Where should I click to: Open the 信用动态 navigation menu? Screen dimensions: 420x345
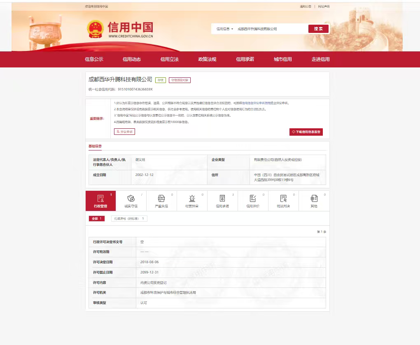pyautogui.click(x=132, y=59)
